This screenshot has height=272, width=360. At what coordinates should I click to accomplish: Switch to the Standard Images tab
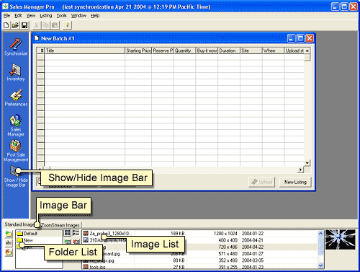pos(19,224)
